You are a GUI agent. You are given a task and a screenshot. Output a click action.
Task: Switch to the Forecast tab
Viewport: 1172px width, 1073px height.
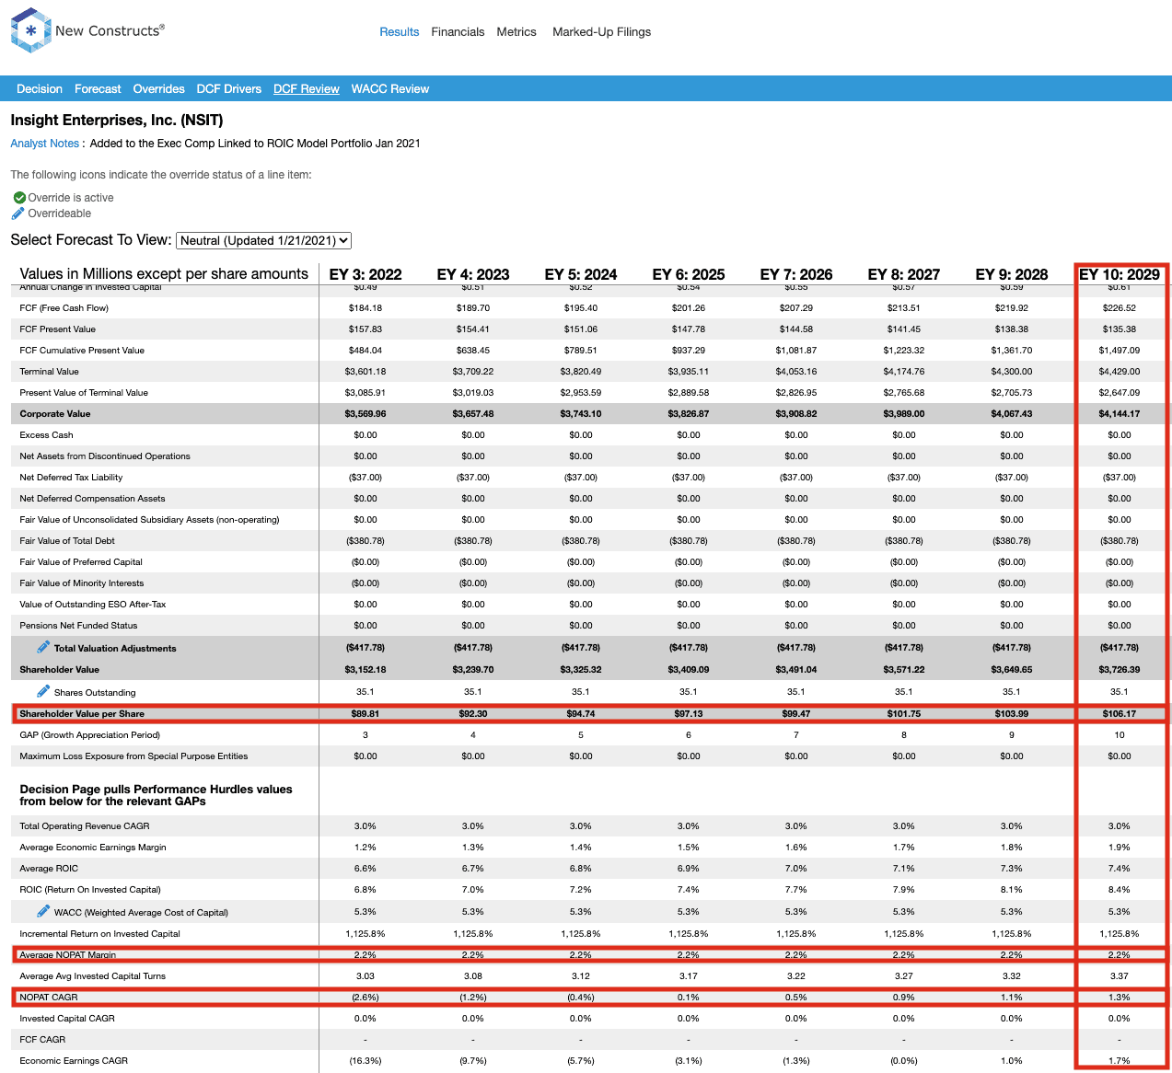coord(98,89)
